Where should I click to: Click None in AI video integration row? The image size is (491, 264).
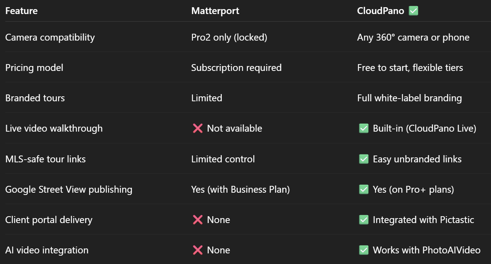tap(219, 250)
